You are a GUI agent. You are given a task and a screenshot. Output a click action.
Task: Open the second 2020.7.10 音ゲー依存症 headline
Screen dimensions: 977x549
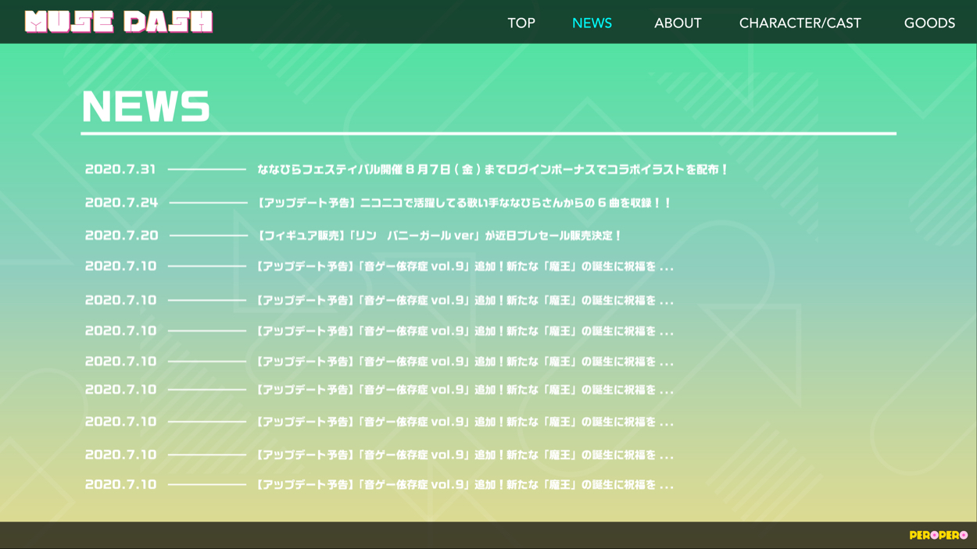pos(465,301)
